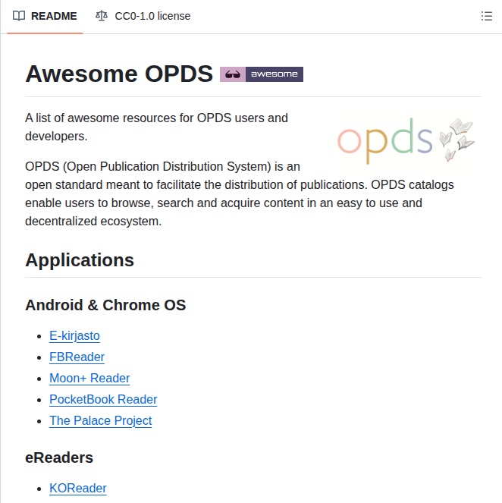Click the 'OPDS (Open Publication Distribution System)' paragraph
This screenshot has height=503, width=502.
240,193
